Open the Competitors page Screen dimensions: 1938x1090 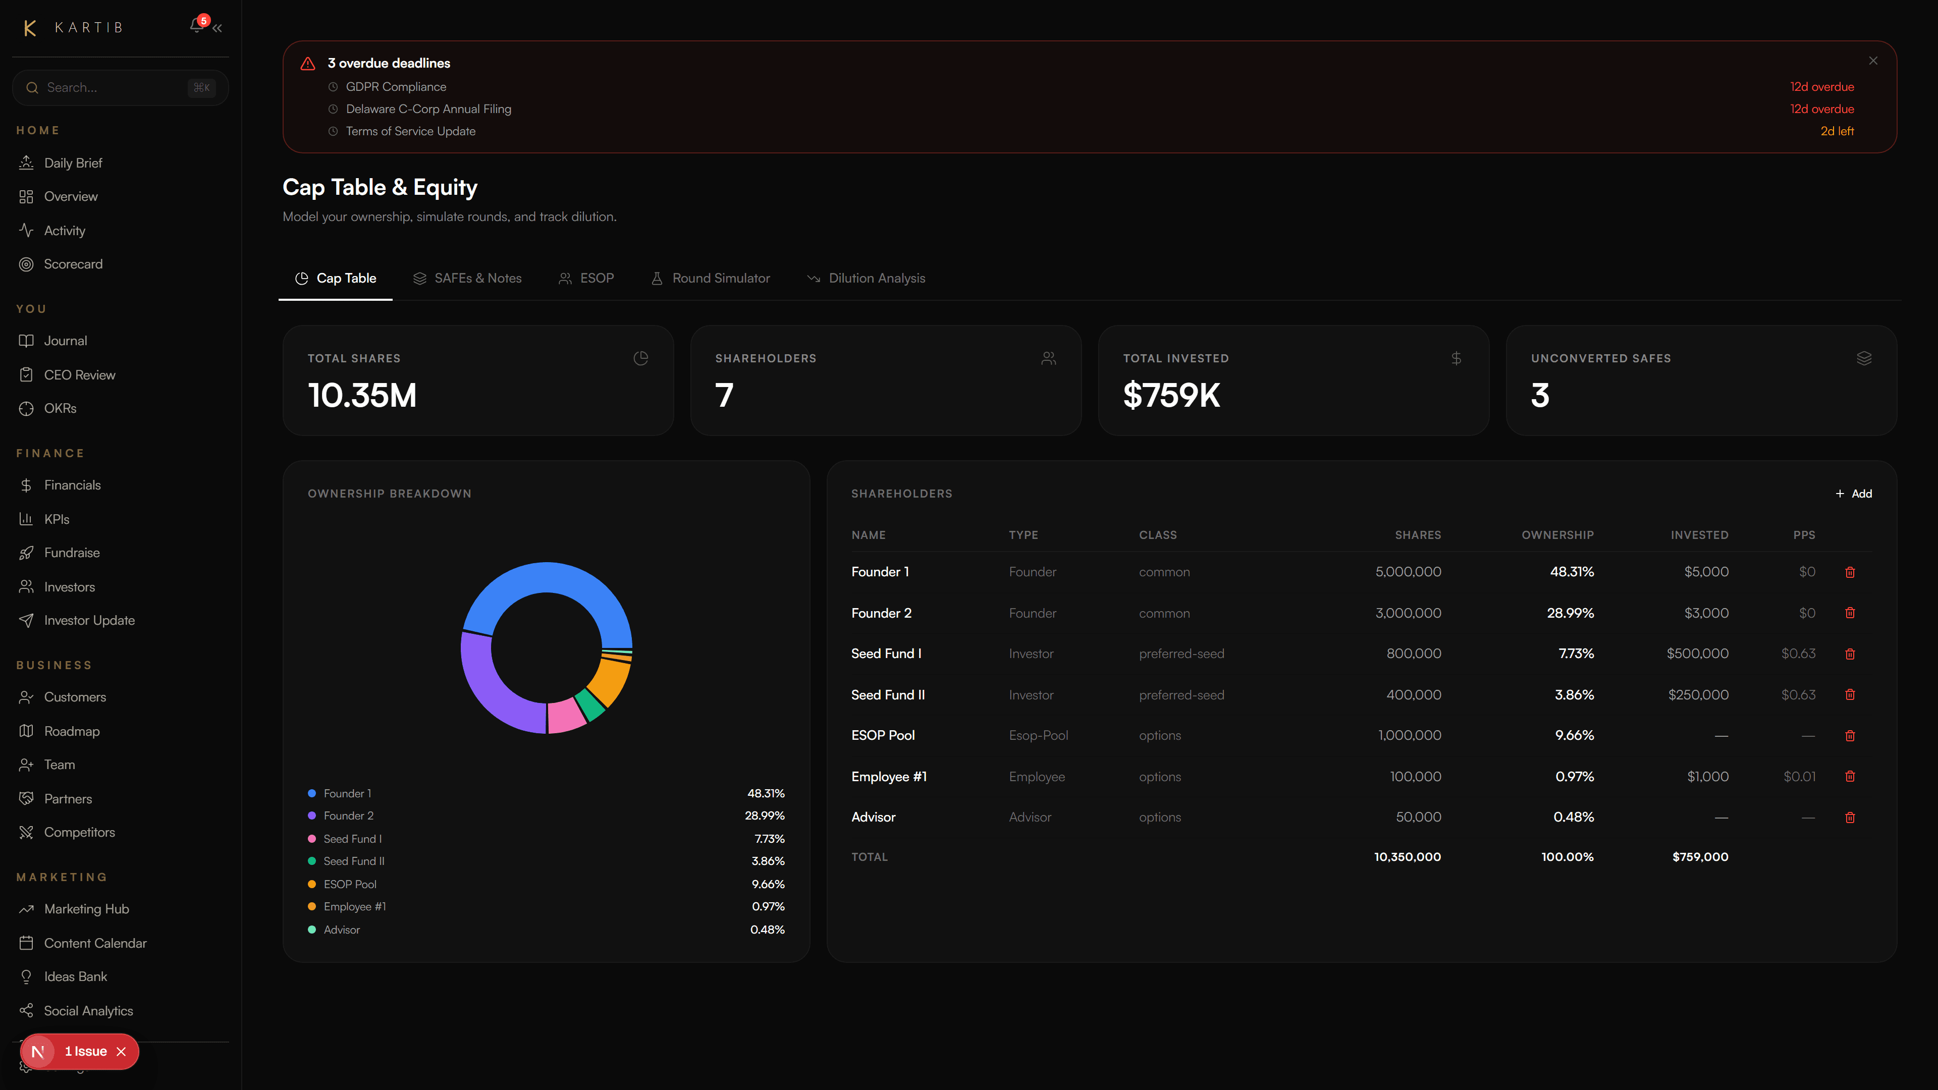[x=79, y=832]
